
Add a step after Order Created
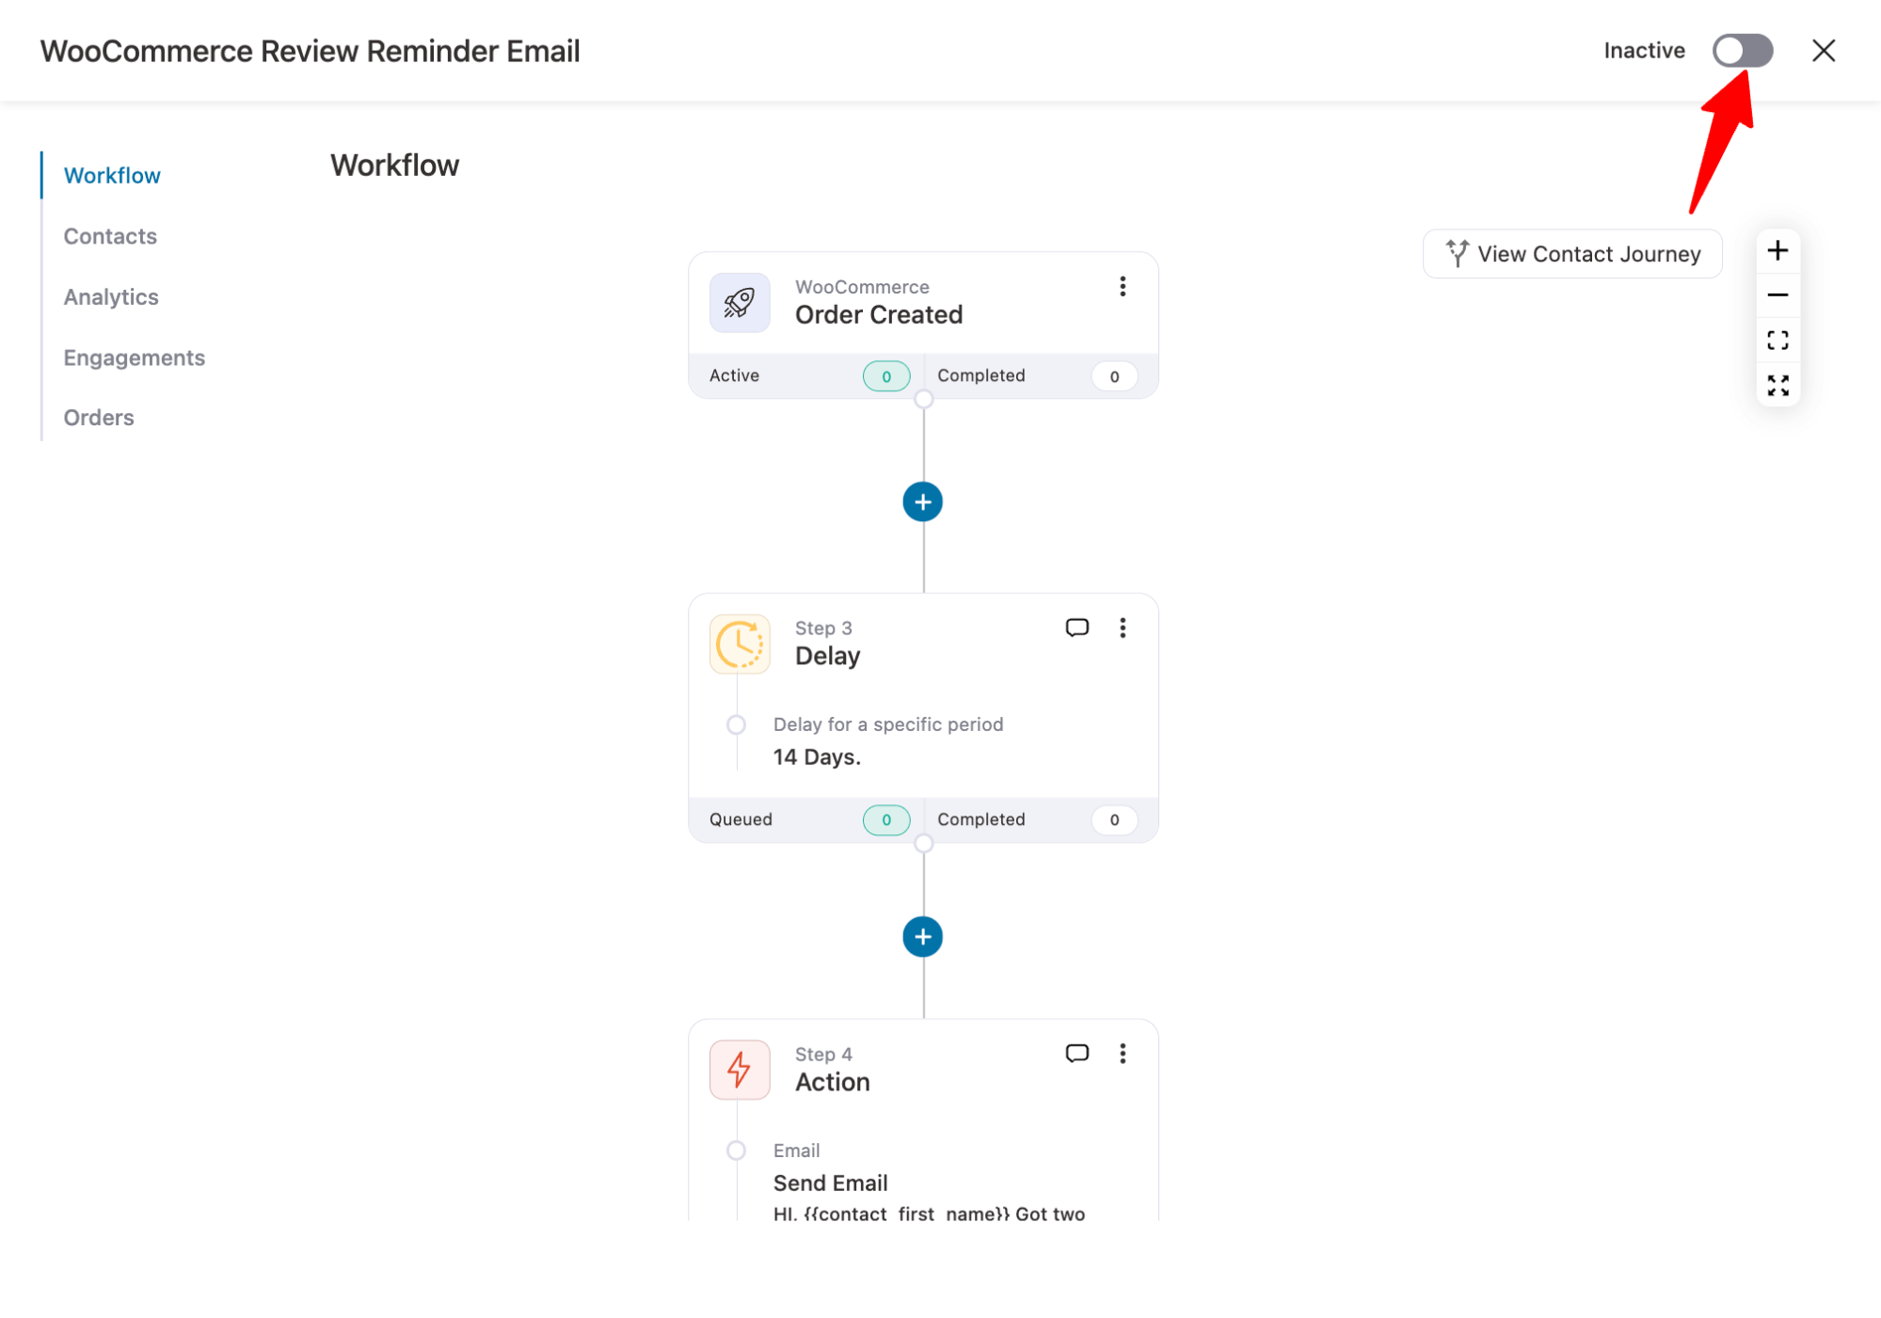coord(923,502)
